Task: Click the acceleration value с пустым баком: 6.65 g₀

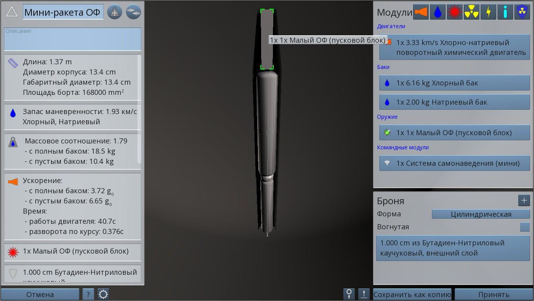Action: click(68, 201)
